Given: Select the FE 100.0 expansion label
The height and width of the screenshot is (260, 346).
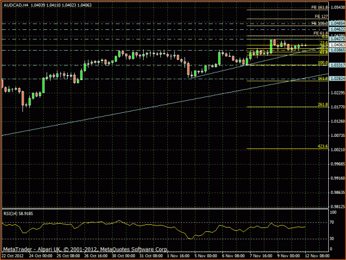Looking at the screenshot, I should (x=320, y=24).
